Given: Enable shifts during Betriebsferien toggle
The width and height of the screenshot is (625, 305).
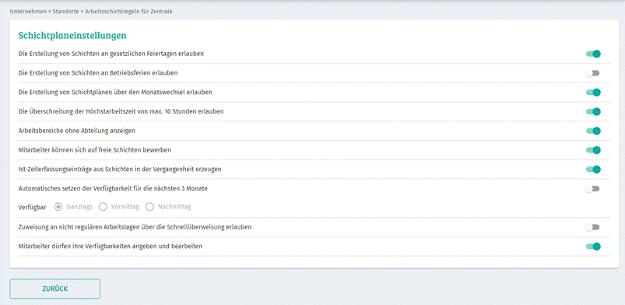Looking at the screenshot, I should tap(592, 73).
